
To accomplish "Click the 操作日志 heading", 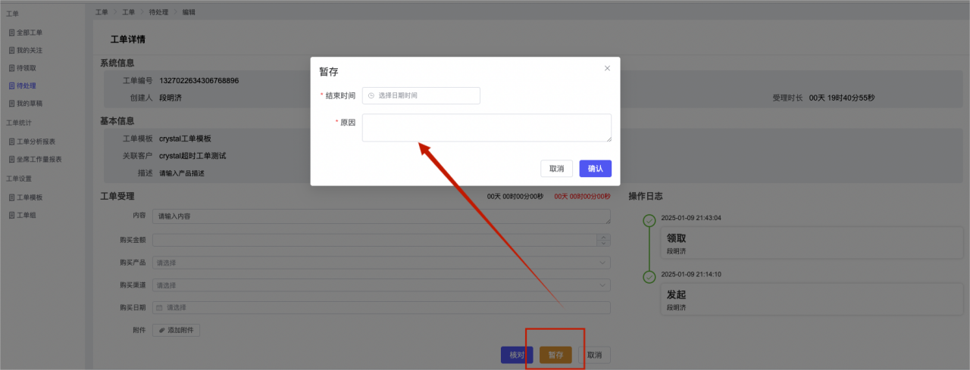I will coord(646,196).
